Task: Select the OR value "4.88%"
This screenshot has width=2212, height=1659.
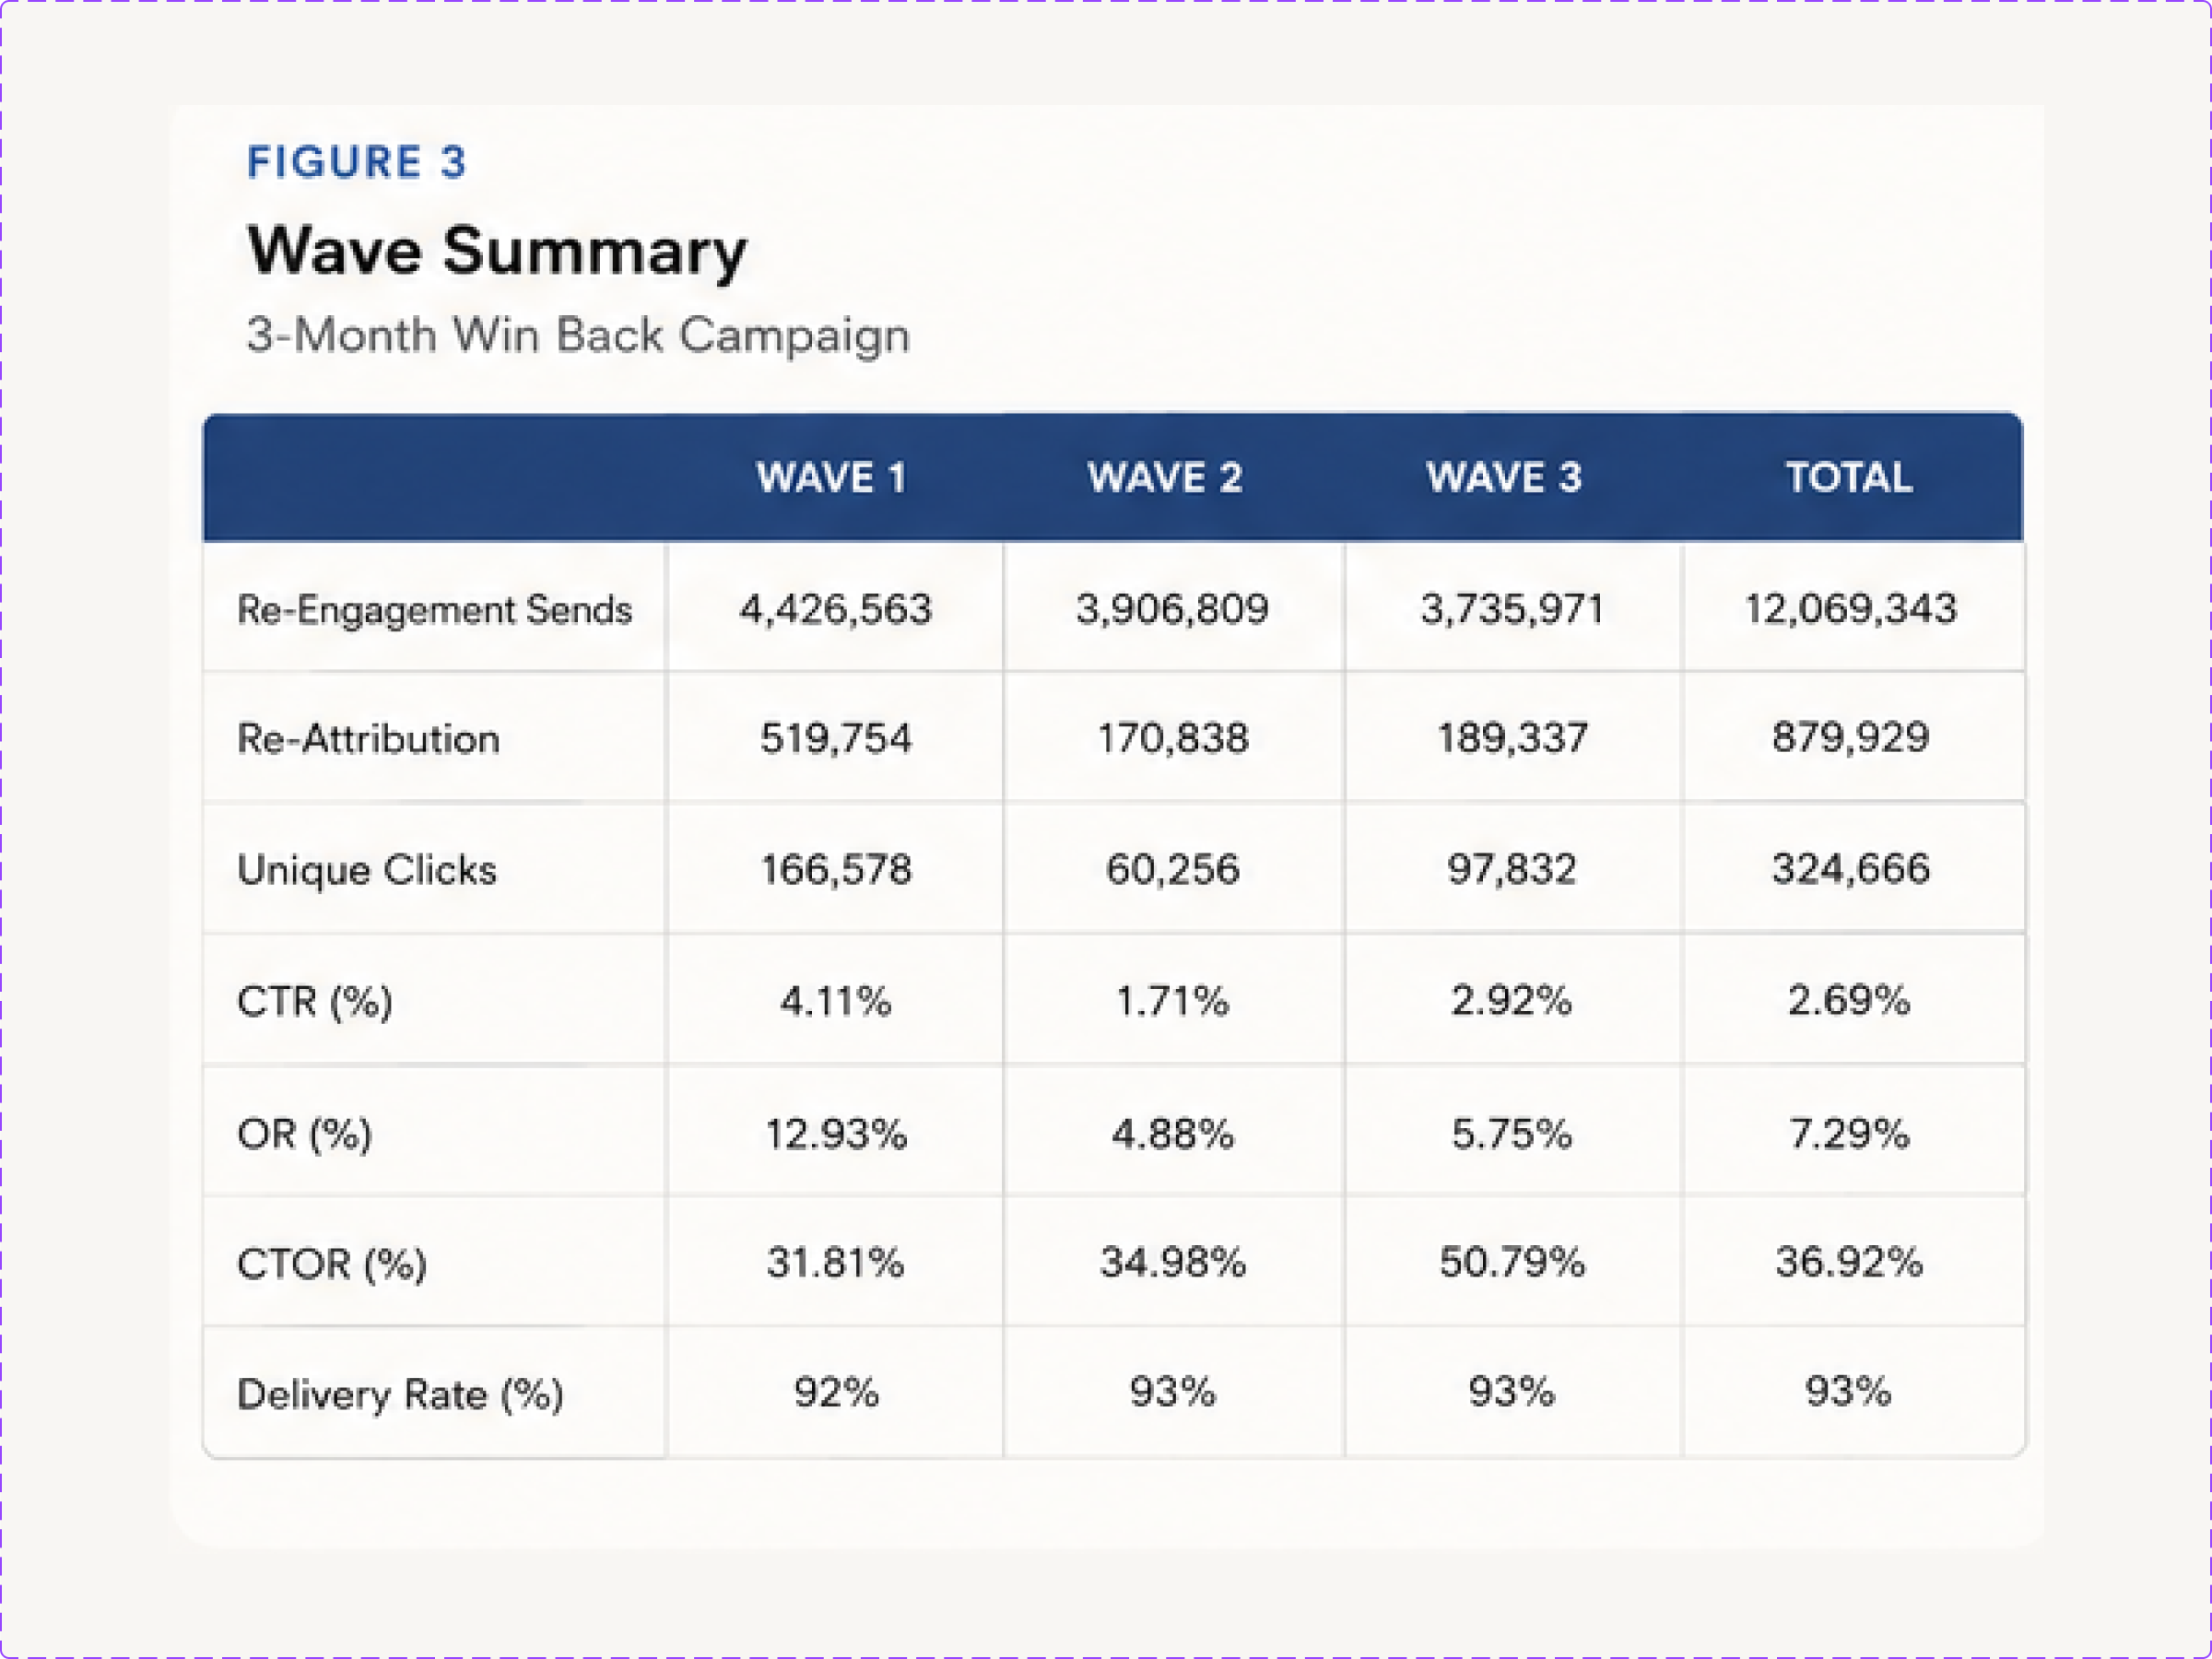Action: pos(1172,1134)
